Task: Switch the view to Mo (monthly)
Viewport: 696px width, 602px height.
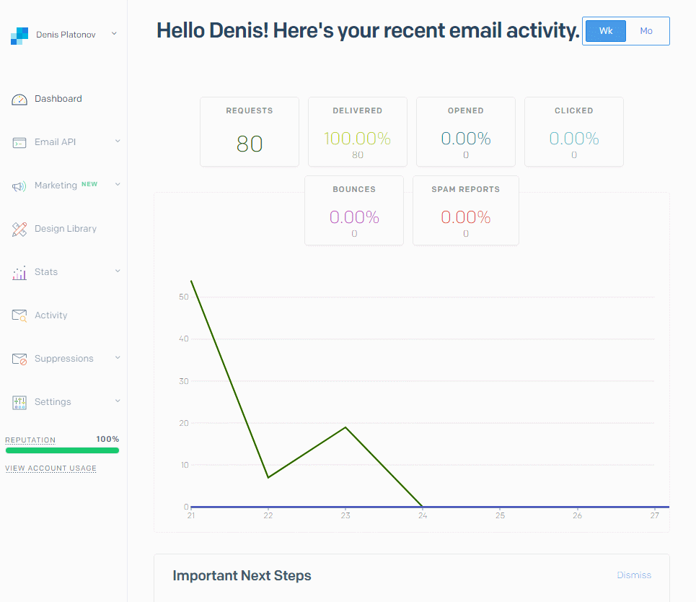Action: pos(646,31)
